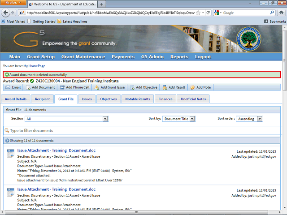Click the Add Document toolbar button
This screenshot has height=215, width=287.
coord(40,87)
